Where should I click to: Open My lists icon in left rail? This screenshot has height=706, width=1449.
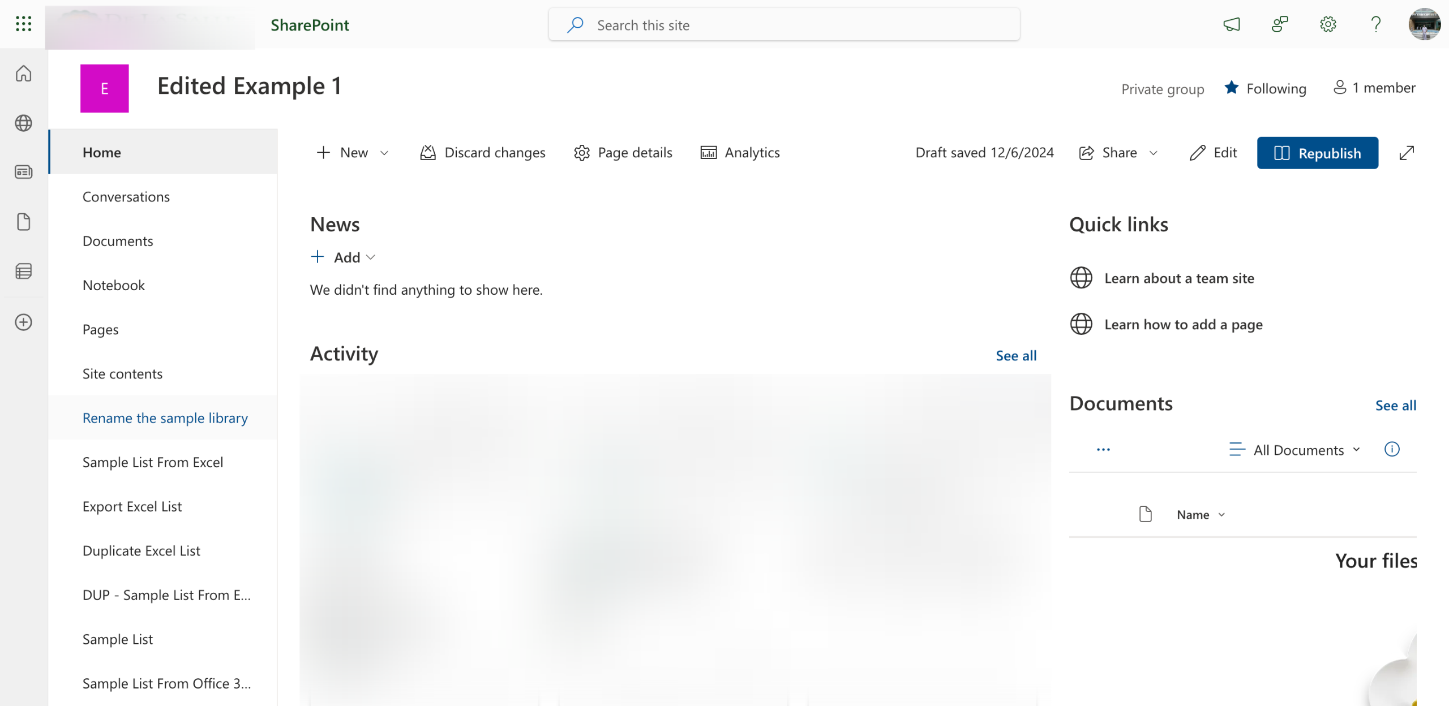coord(23,272)
